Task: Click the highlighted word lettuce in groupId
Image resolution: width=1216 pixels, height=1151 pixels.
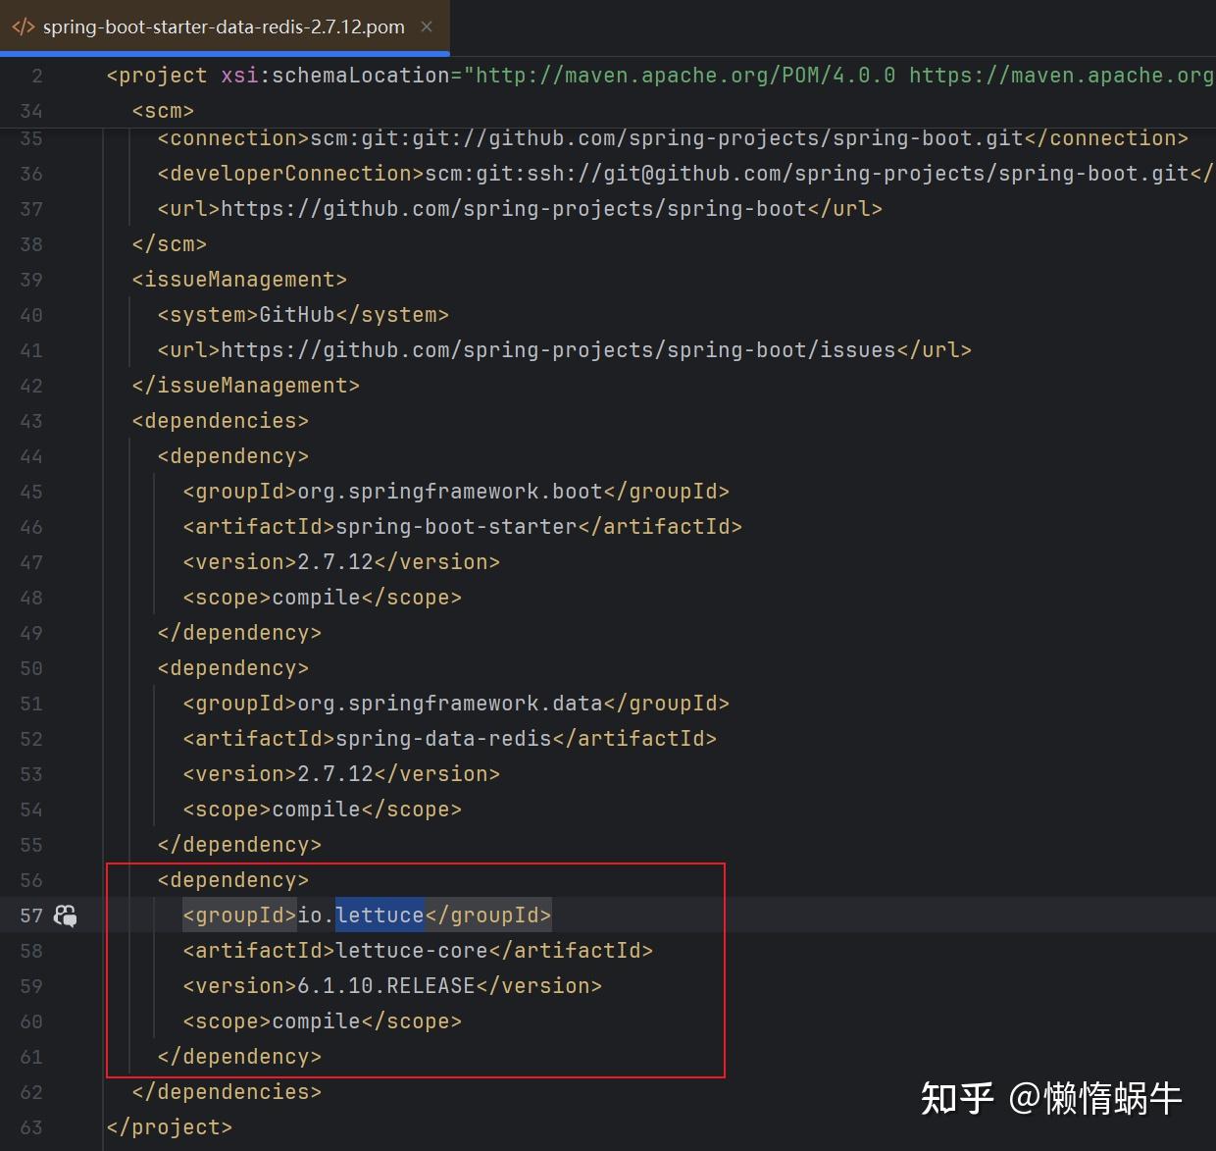Action: [380, 916]
